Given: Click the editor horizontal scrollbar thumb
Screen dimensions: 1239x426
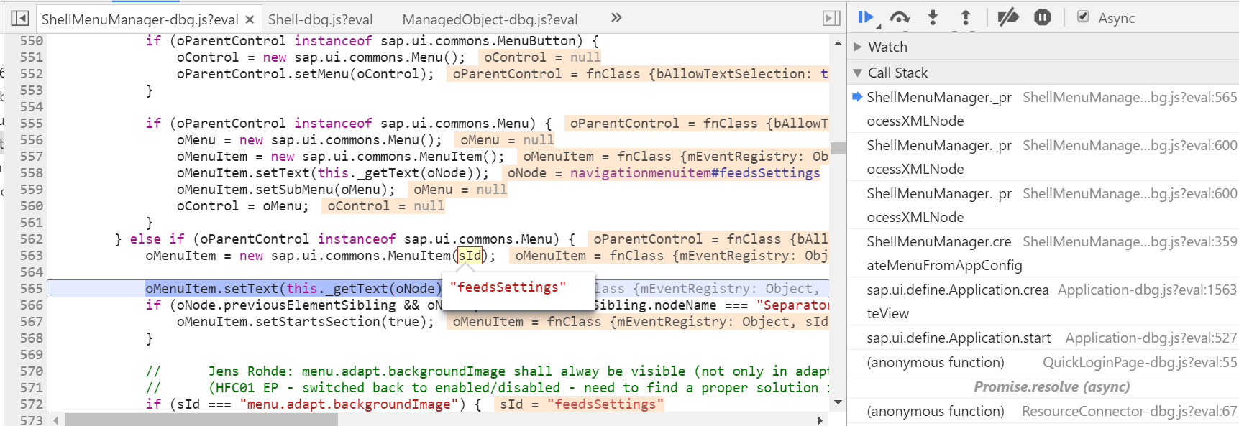Looking at the screenshot, I should point(201,420).
